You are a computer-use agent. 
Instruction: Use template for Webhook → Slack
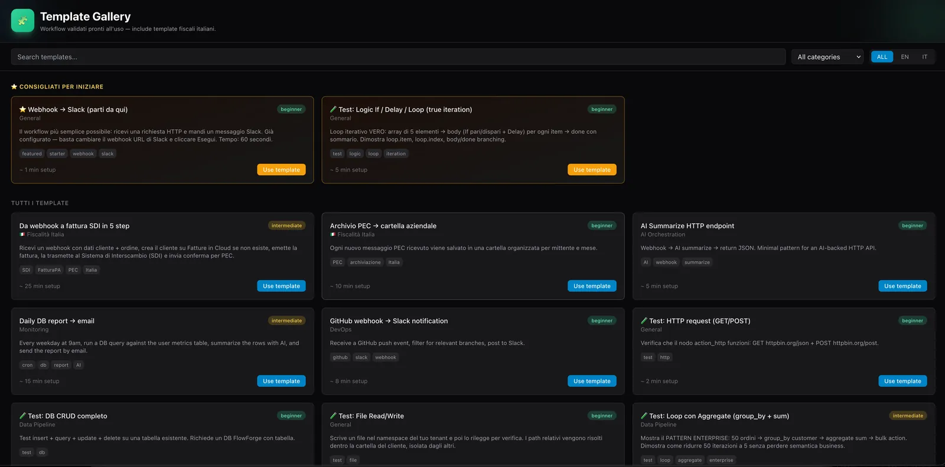(281, 170)
